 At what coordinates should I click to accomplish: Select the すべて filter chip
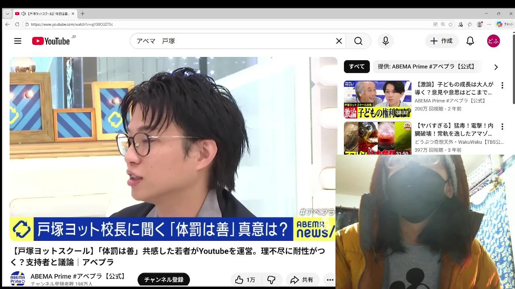(x=356, y=67)
